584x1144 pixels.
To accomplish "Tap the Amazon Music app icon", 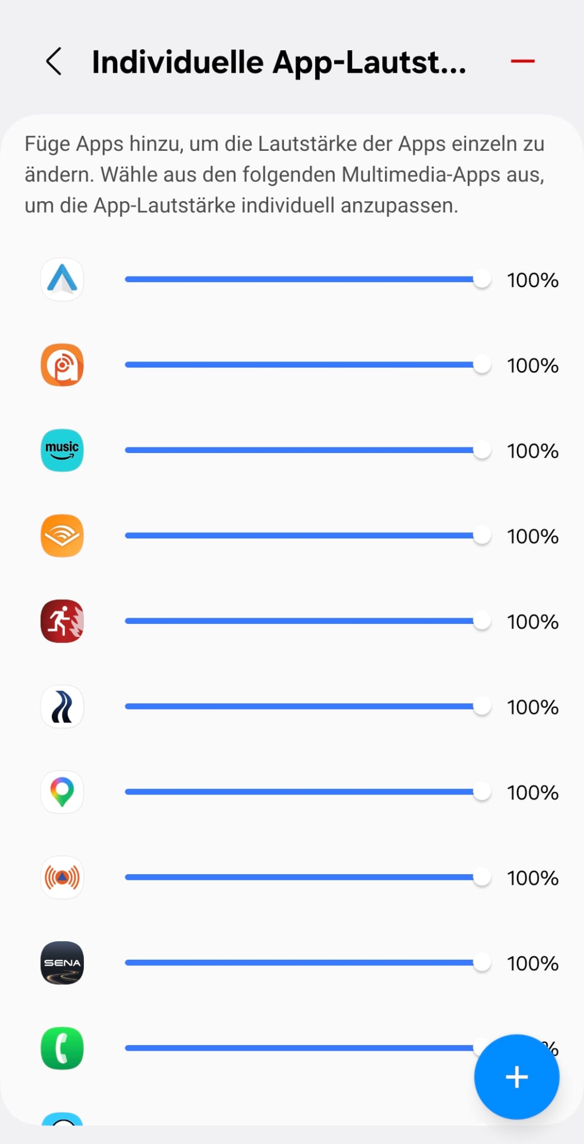I will (62, 450).
